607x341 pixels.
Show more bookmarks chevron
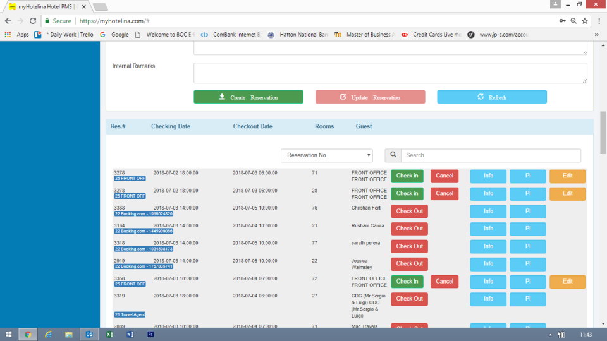click(x=596, y=34)
